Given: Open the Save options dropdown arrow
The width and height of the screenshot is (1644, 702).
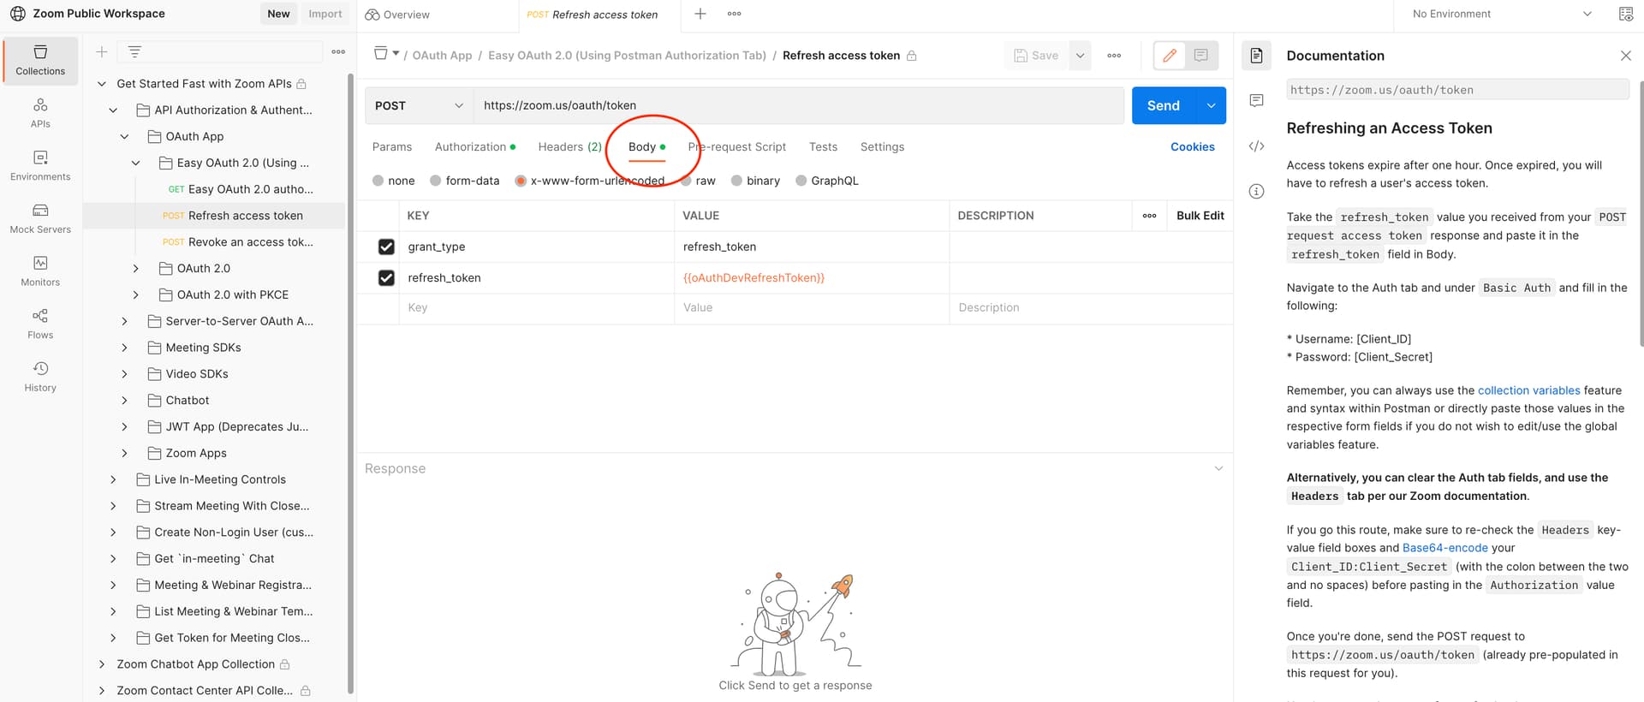Looking at the screenshot, I should (x=1080, y=56).
